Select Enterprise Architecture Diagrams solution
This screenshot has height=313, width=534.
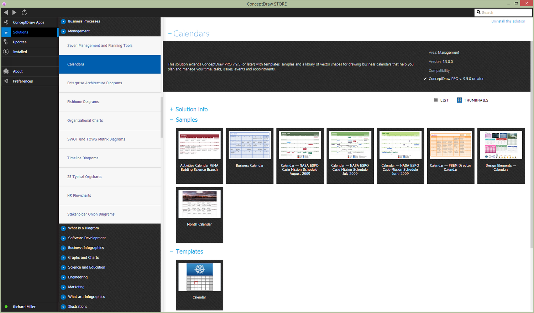110,83
